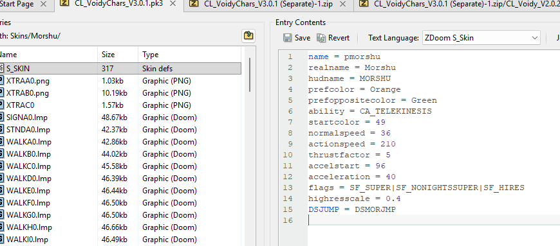This screenshot has width=560, height=246.
Task: Sort entries by Type column header
Action: (190, 55)
